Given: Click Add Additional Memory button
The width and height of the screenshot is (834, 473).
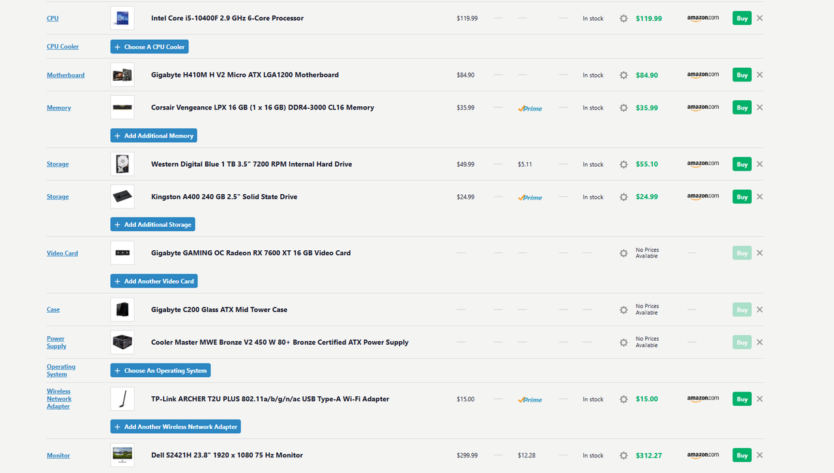Looking at the screenshot, I should pos(154,136).
